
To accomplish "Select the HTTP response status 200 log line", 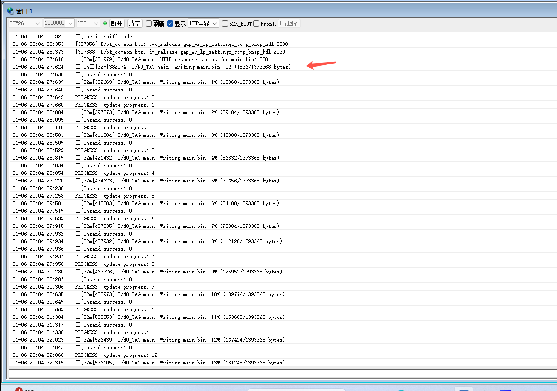I will [172, 59].
